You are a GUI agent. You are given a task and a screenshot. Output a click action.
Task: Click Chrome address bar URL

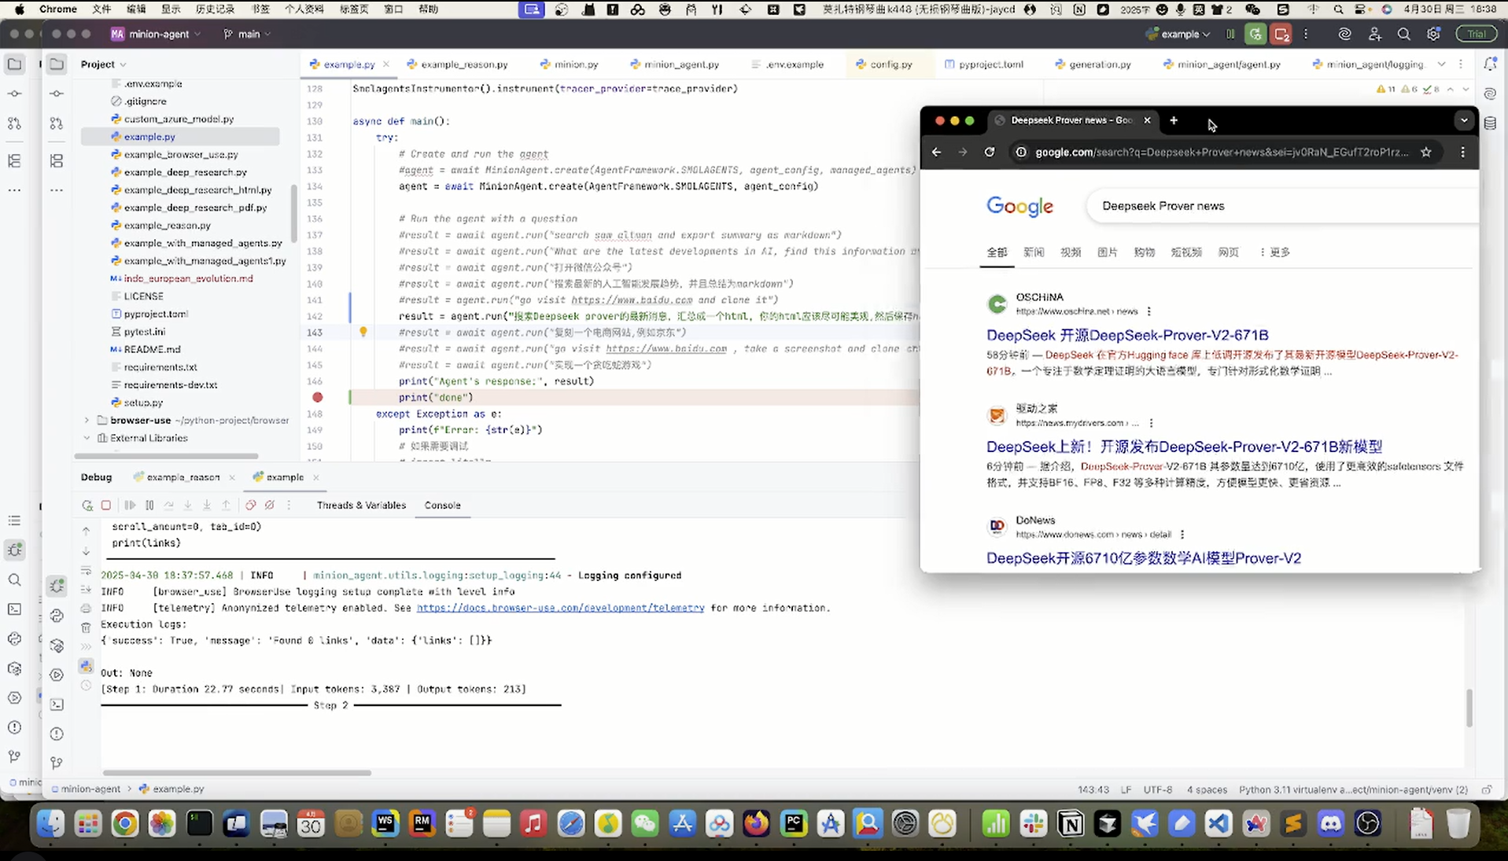(x=1222, y=153)
